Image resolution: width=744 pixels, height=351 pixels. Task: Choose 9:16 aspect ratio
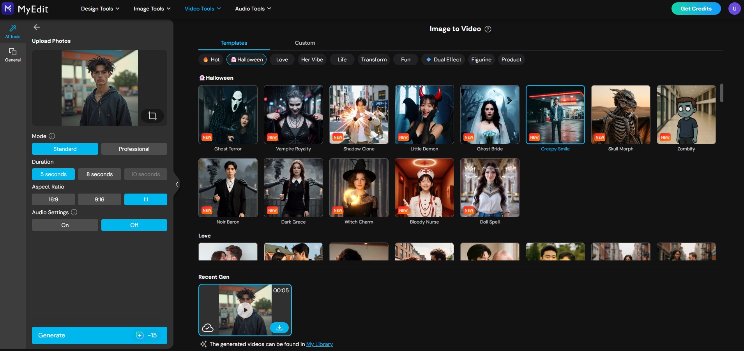click(x=99, y=199)
